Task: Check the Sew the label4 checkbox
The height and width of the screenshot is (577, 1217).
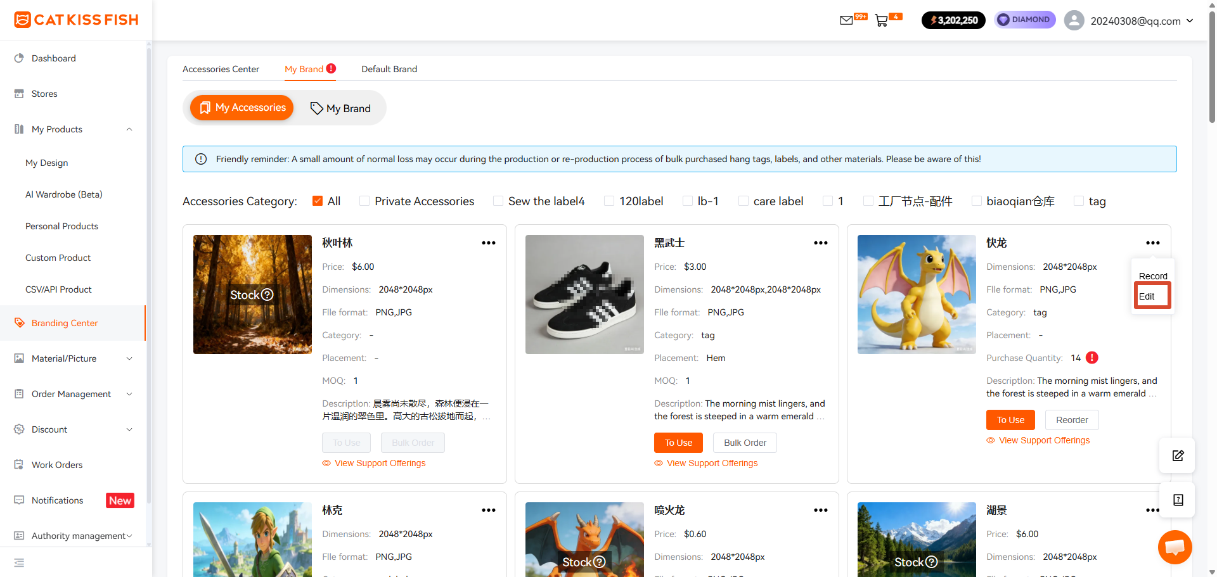Action: 498,201
